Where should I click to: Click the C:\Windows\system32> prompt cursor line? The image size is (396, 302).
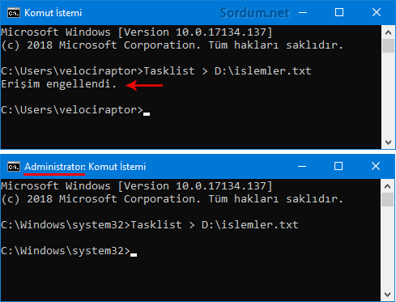[69, 251]
